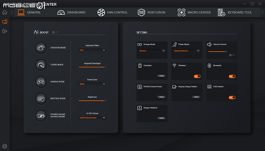Toggle the Volume Control mute switch

pyautogui.click(x=232, y=55)
